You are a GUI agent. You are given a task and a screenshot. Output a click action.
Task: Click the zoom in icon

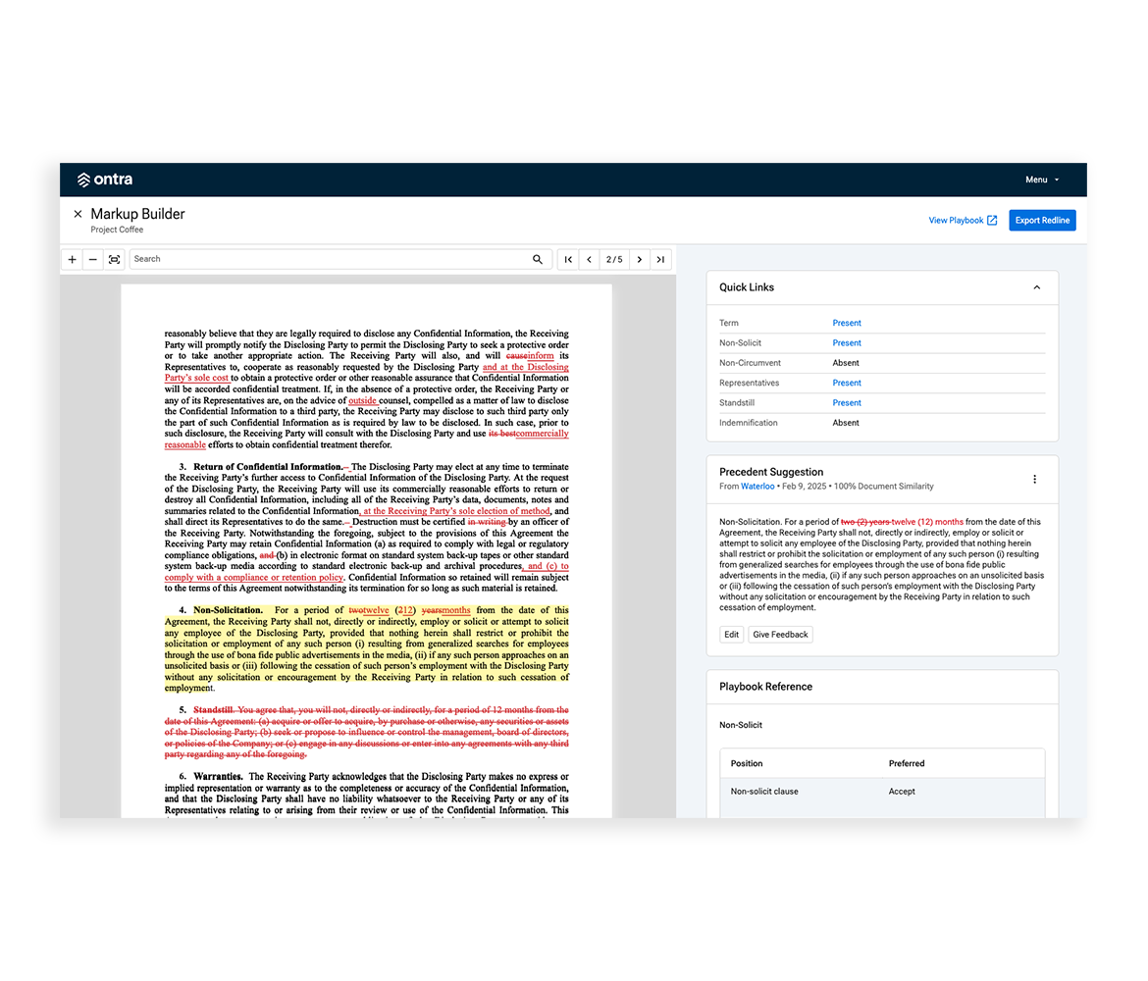(x=72, y=258)
